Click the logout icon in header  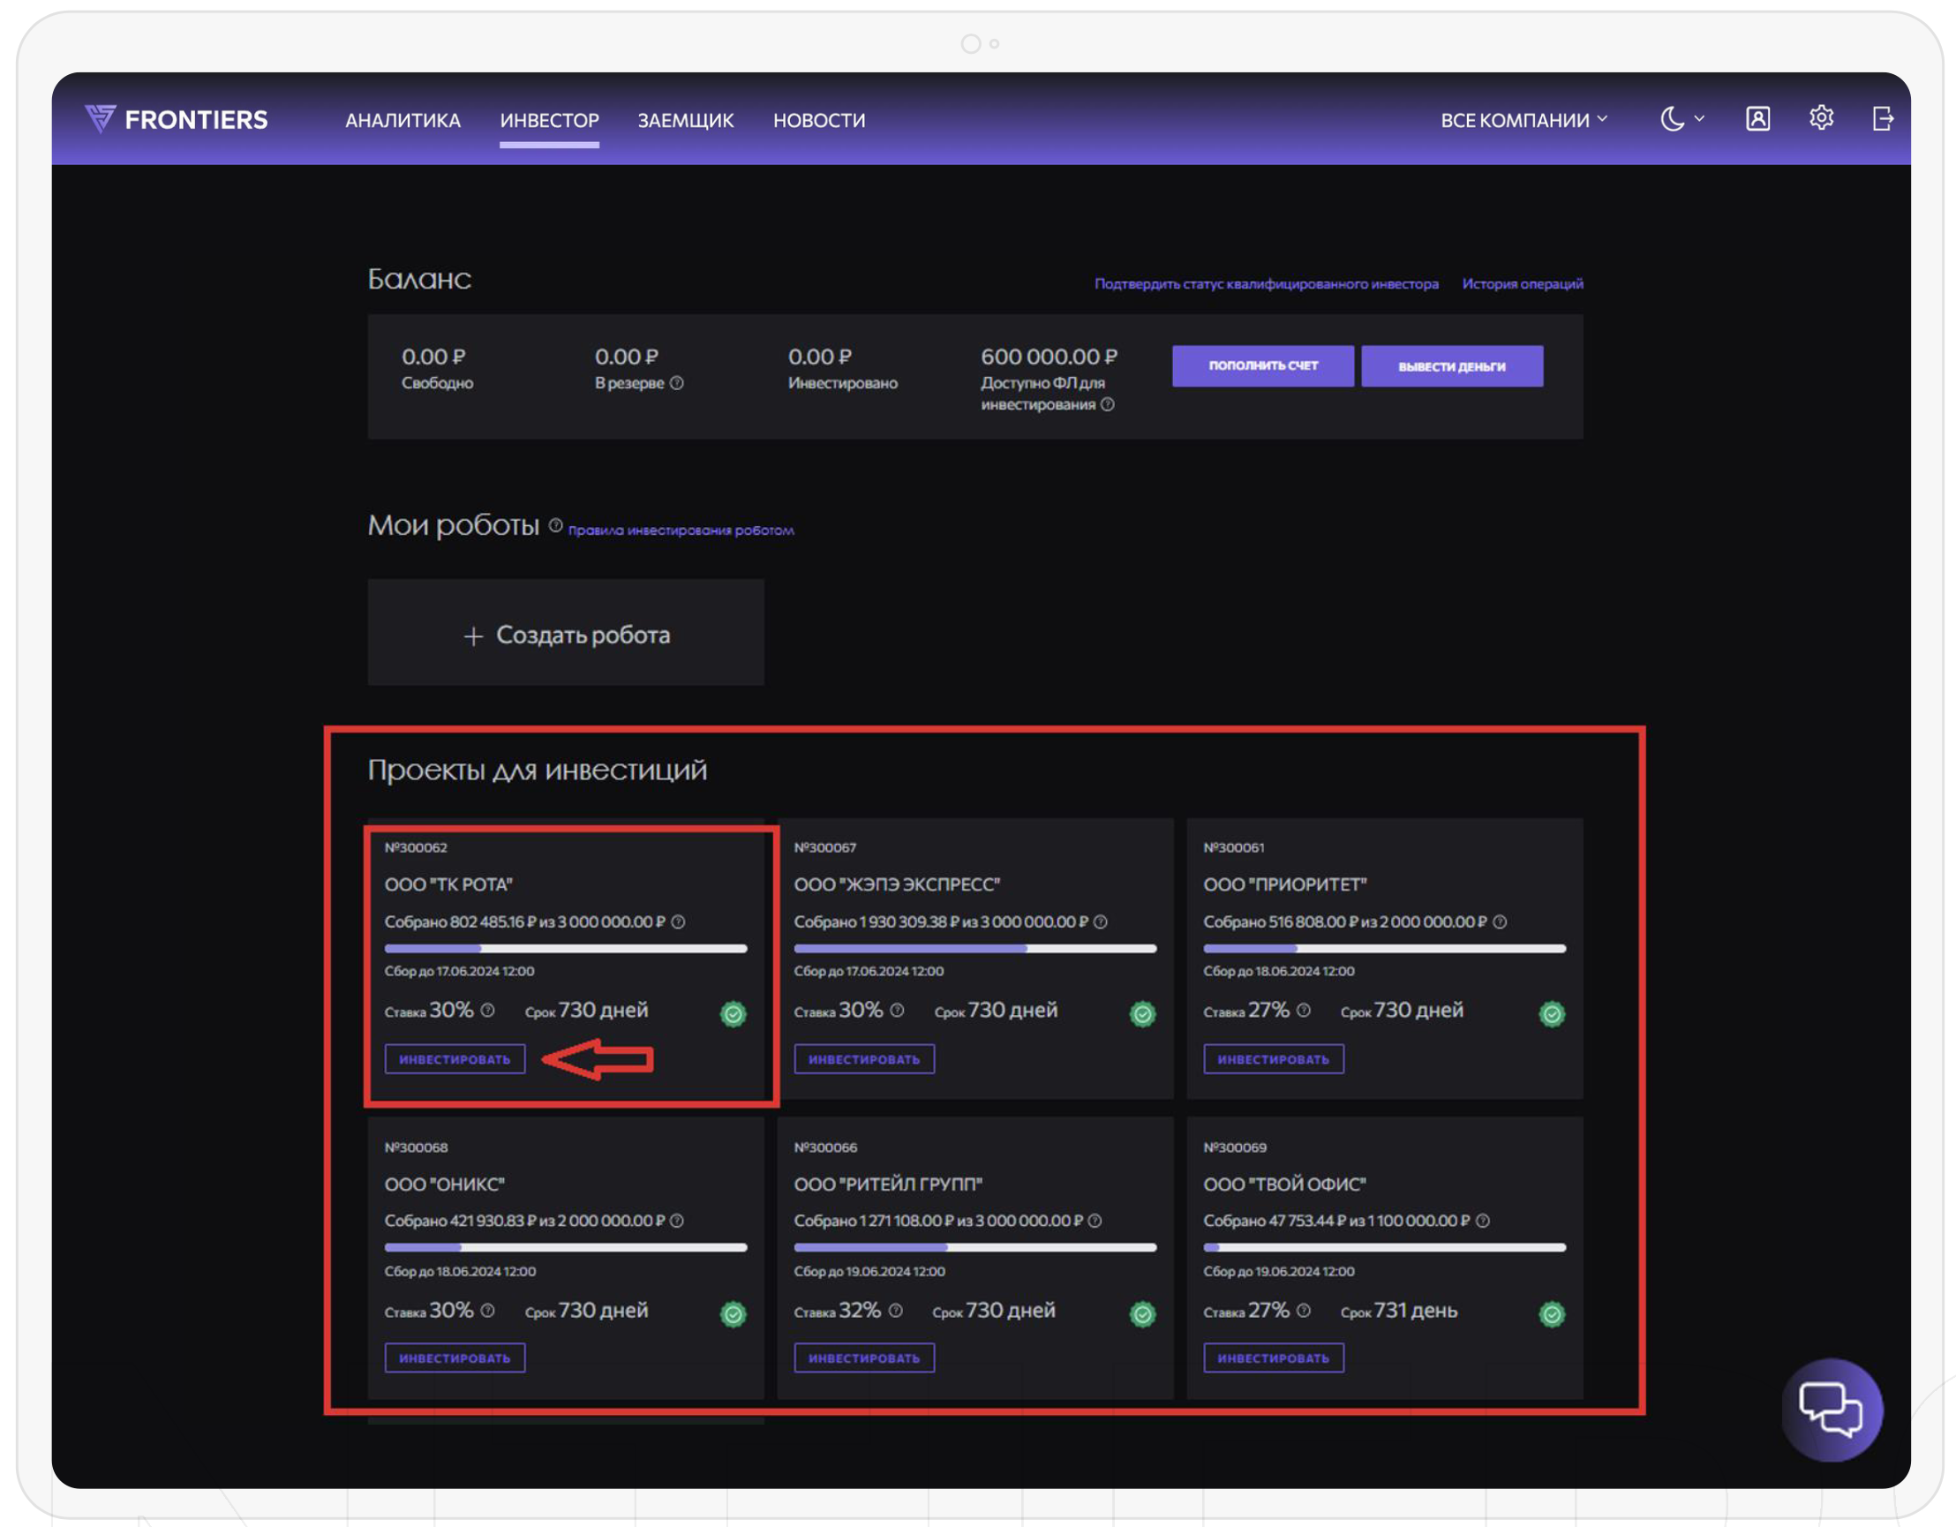(1883, 118)
